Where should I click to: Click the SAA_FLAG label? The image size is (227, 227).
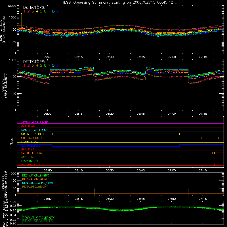coord(28,149)
